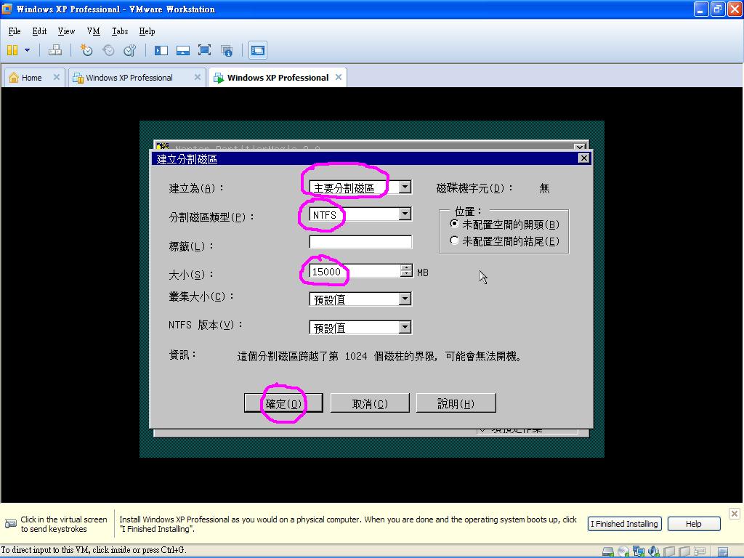The height and width of the screenshot is (558, 744).
Task: Select 未配置空間的開頭 radio button
Action: point(454,224)
